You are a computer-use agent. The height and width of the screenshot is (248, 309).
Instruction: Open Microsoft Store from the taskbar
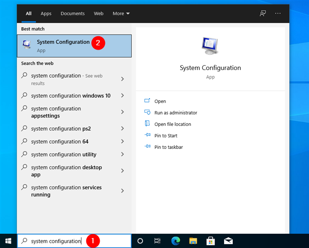coord(211,241)
